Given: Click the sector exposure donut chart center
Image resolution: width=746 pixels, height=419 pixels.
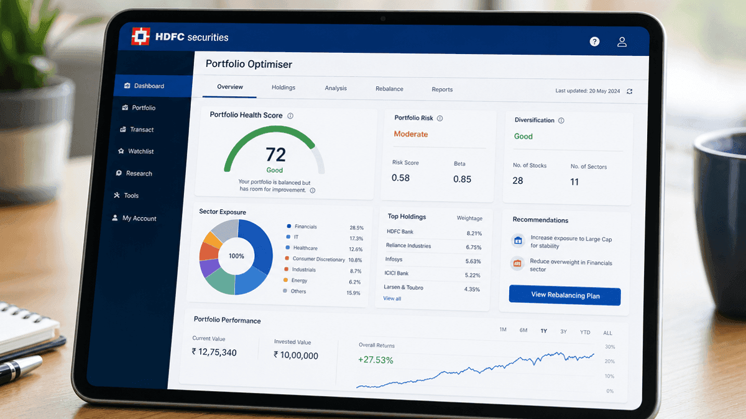Looking at the screenshot, I should click(236, 256).
